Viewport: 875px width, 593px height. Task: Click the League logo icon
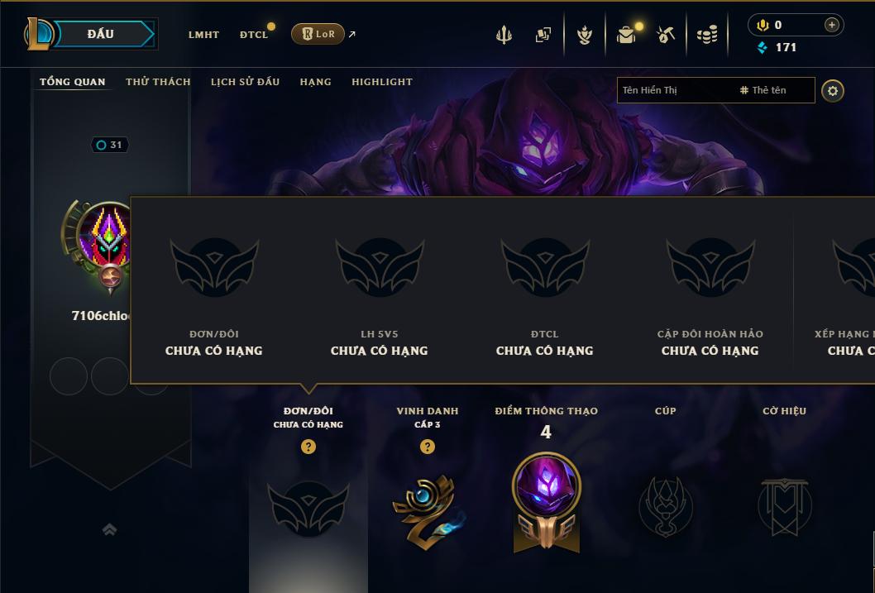(39, 34)
